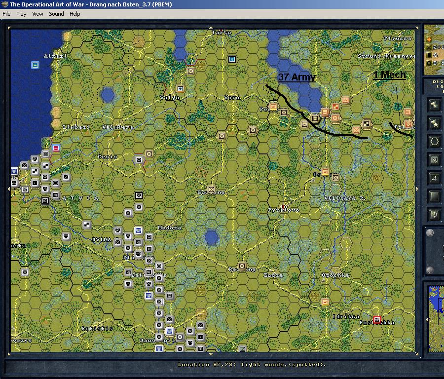
Task: Click the map's bottom-right corner scroll arrow
Action: [417, 354]
